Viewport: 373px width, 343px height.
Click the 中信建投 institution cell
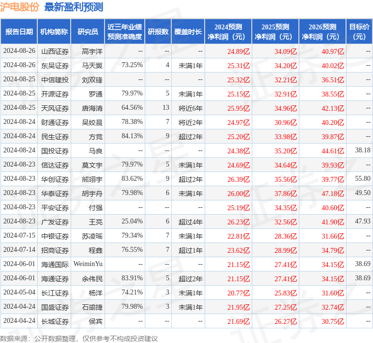pyautogui.click(x=55, y=80)
